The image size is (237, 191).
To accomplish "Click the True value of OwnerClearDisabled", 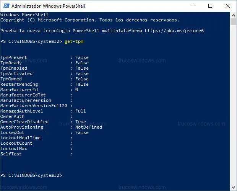I will click(80, 122).
